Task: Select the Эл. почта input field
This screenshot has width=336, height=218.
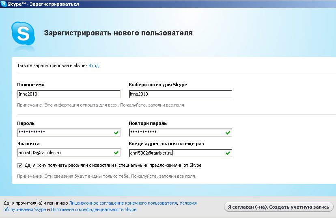Action: coord(65,153)
